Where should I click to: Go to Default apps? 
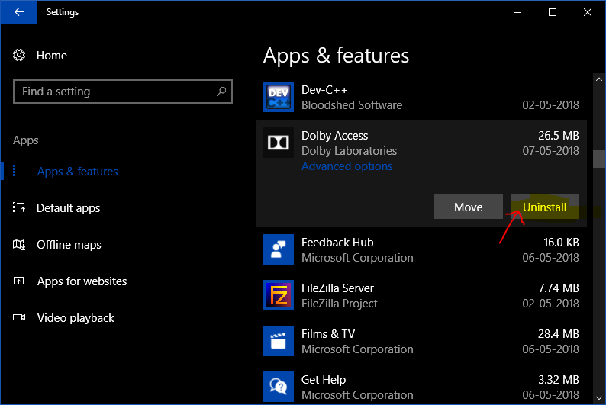pyautogui.click(x=69, y=208)
